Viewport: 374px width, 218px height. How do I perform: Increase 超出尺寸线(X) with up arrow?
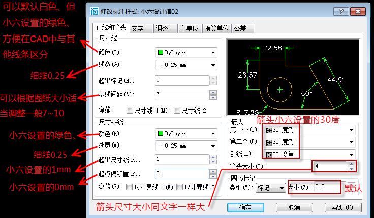click(213, 157)
